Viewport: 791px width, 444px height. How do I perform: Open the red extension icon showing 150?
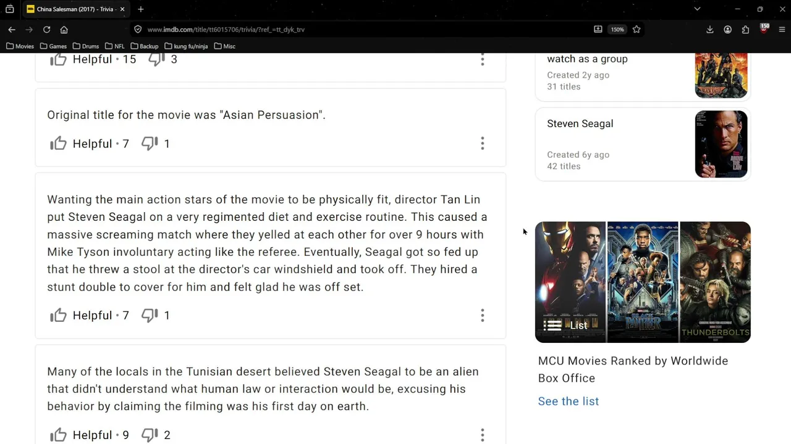coord(764,29)
